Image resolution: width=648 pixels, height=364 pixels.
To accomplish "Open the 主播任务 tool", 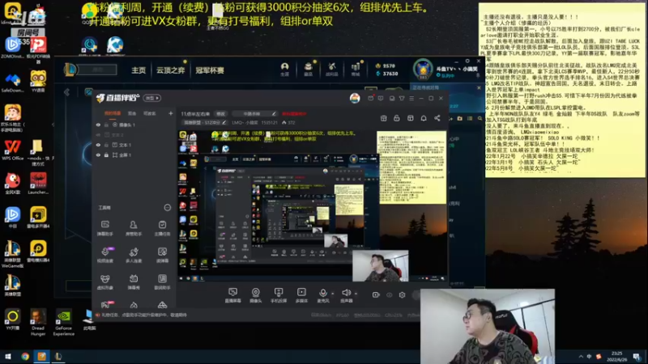I will pyautogui.click(x=162, y=228).
